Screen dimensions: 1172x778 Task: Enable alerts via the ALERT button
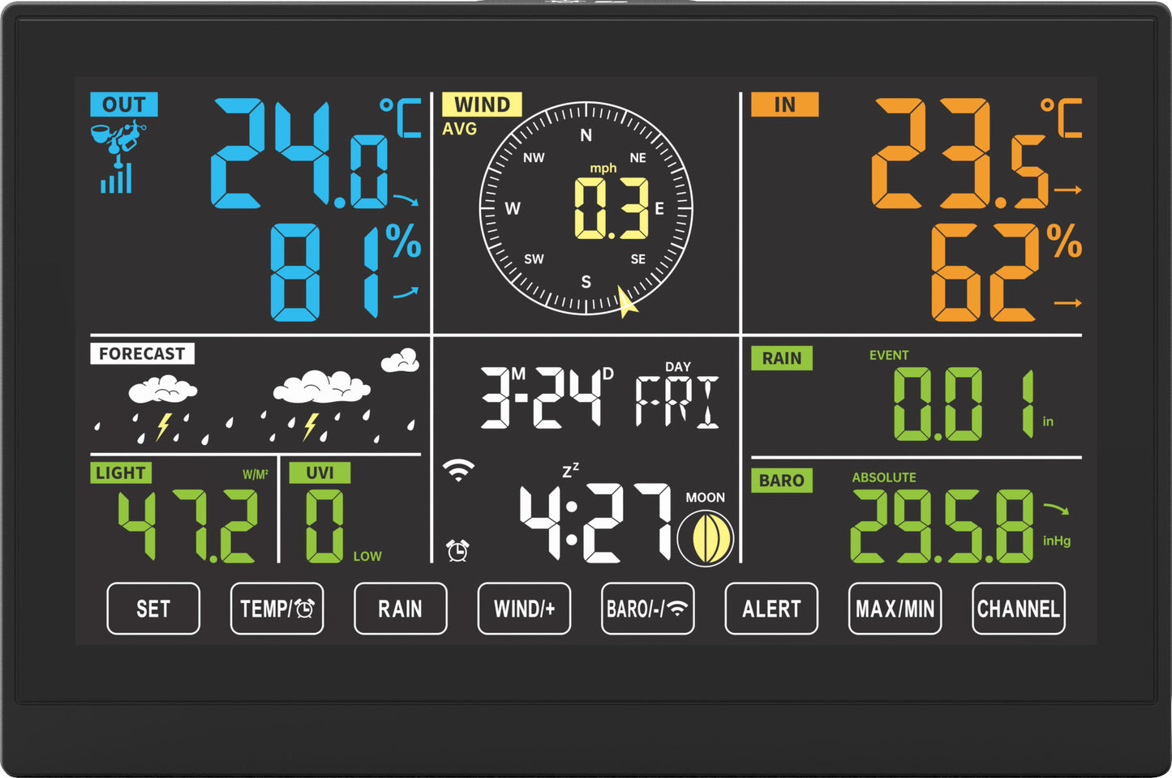[x=771, y=608]
